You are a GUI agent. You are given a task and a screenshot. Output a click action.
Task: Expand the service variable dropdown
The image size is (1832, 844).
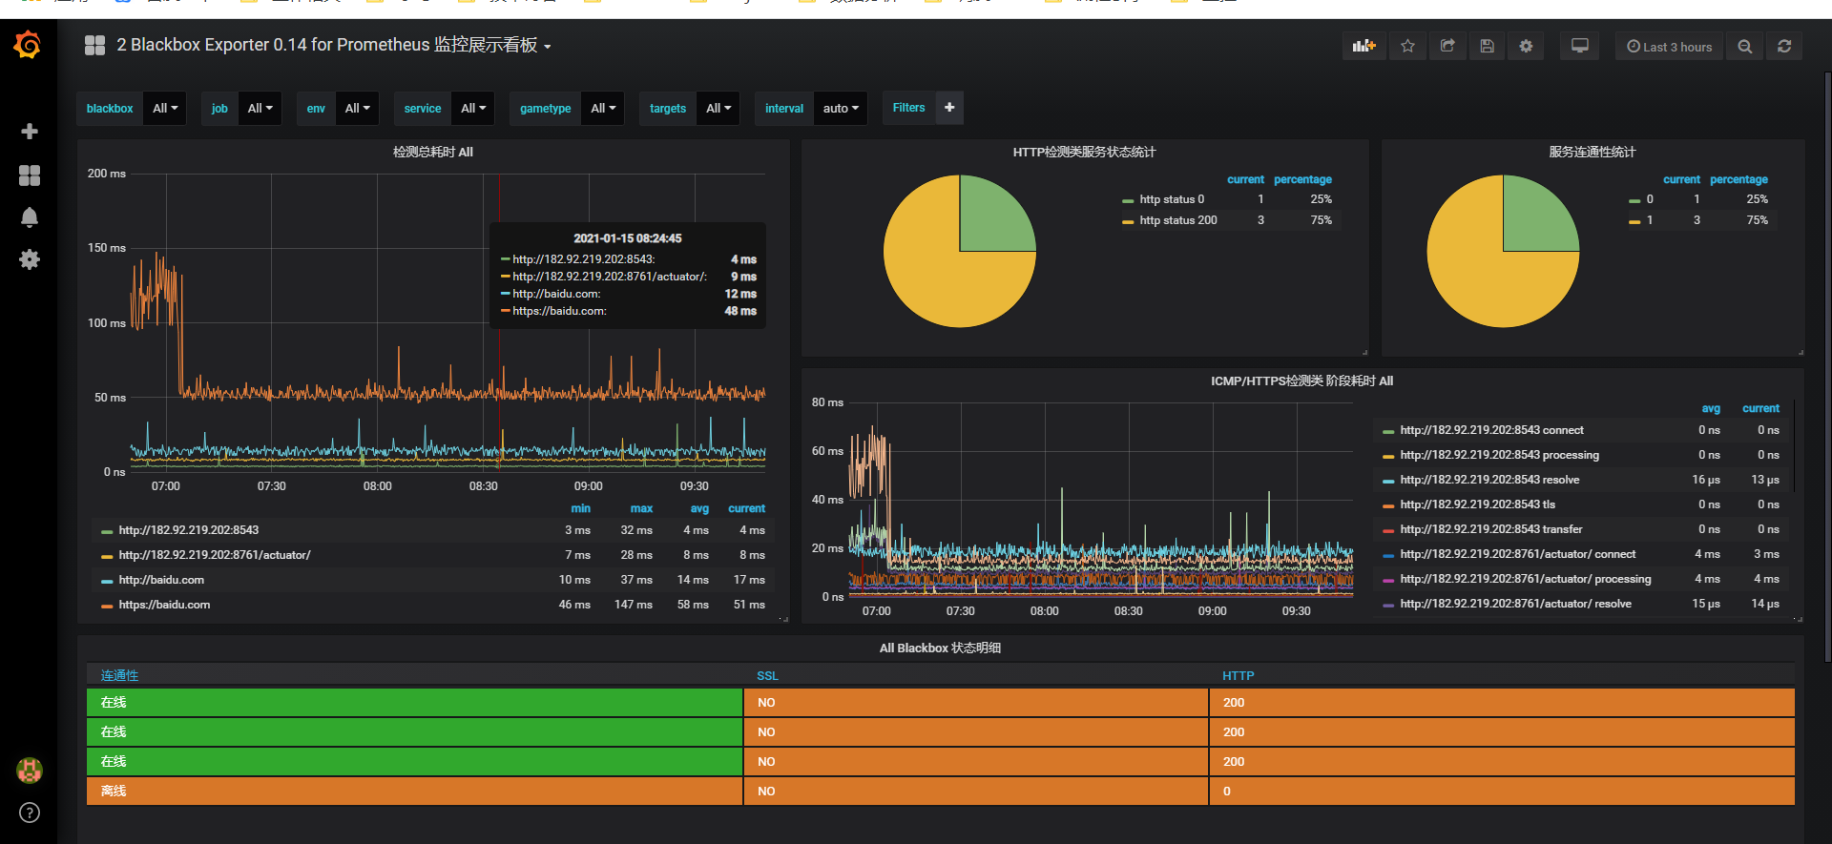coord(473,109)
